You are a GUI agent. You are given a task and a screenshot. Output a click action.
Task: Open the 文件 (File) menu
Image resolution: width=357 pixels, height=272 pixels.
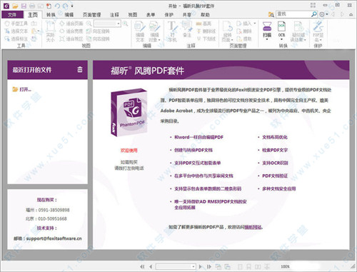pyautogui.click(x=12, y=15)
